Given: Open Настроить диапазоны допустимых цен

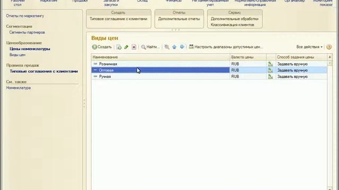Looking at the screenshot, I should pyautogui.click(x=226, y=47).
